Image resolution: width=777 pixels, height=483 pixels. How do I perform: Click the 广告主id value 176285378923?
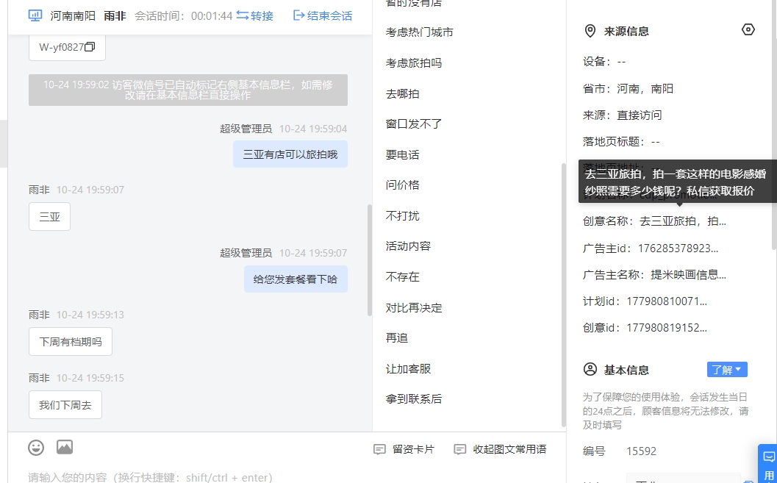[x=678, y=248]
